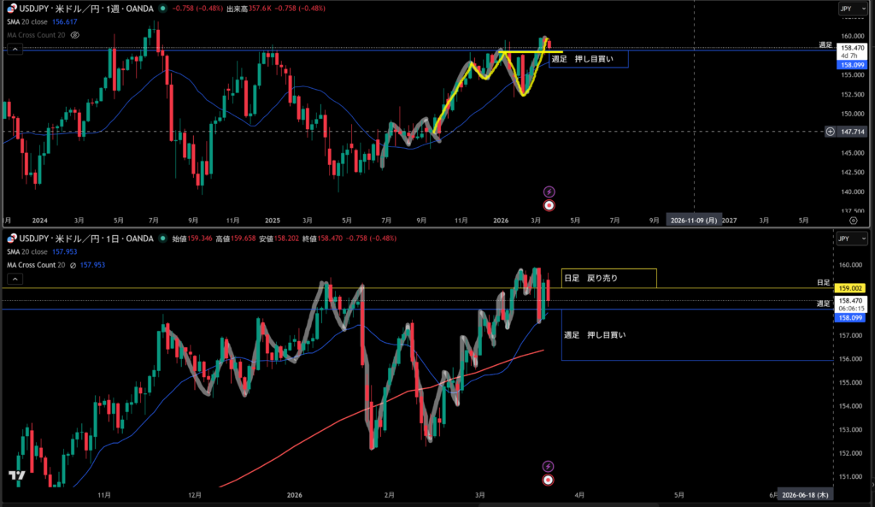Open JPY currency dropdown on weekly chart

click(x=852, y=9)
